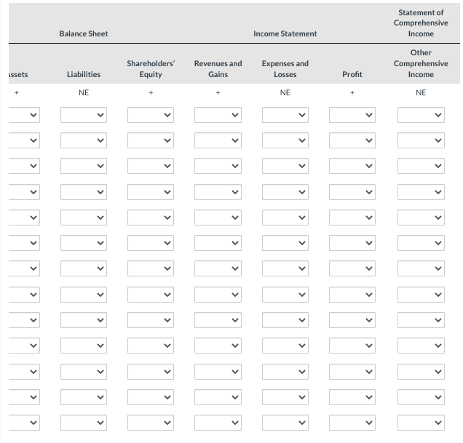Open Expenses and Losses dropdown in seventh row
This screenshot has width=463, height=443.
285,268
